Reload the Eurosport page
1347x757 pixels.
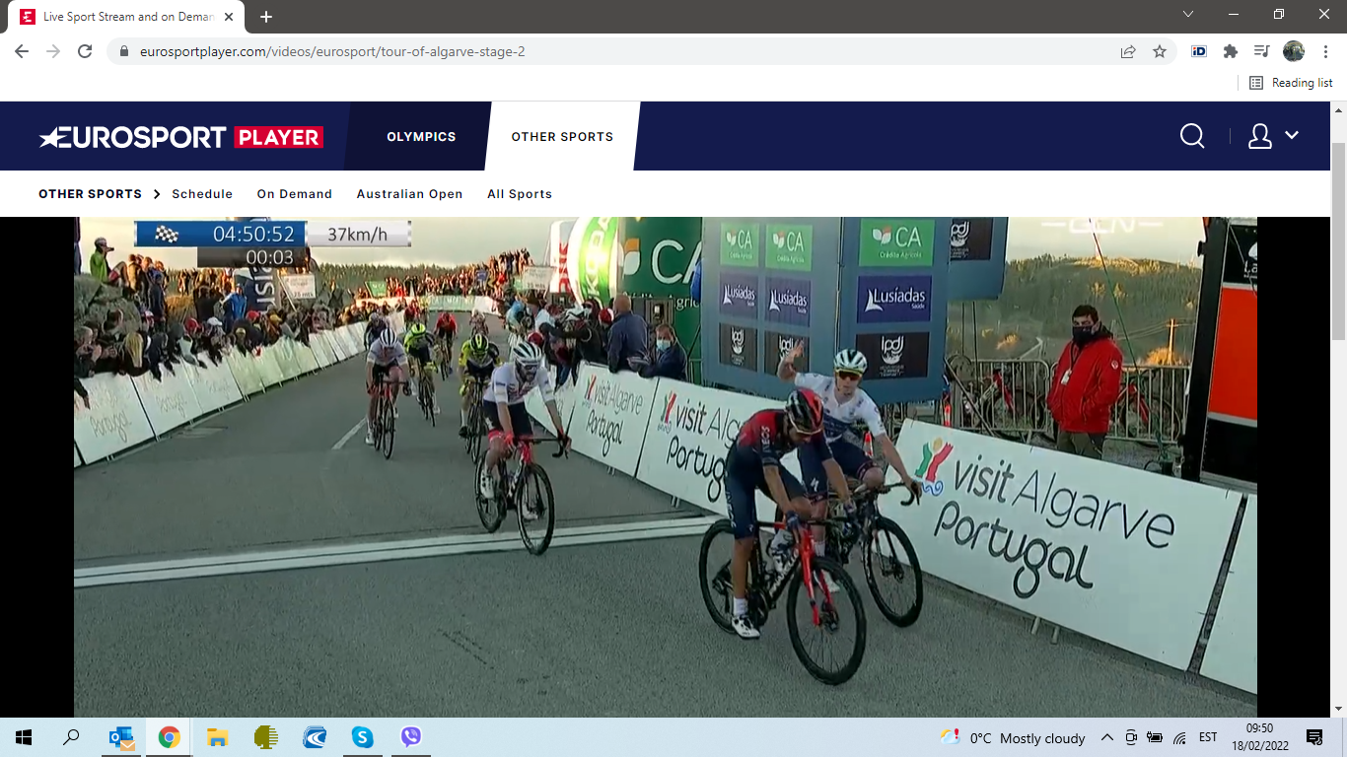(85, 51)
